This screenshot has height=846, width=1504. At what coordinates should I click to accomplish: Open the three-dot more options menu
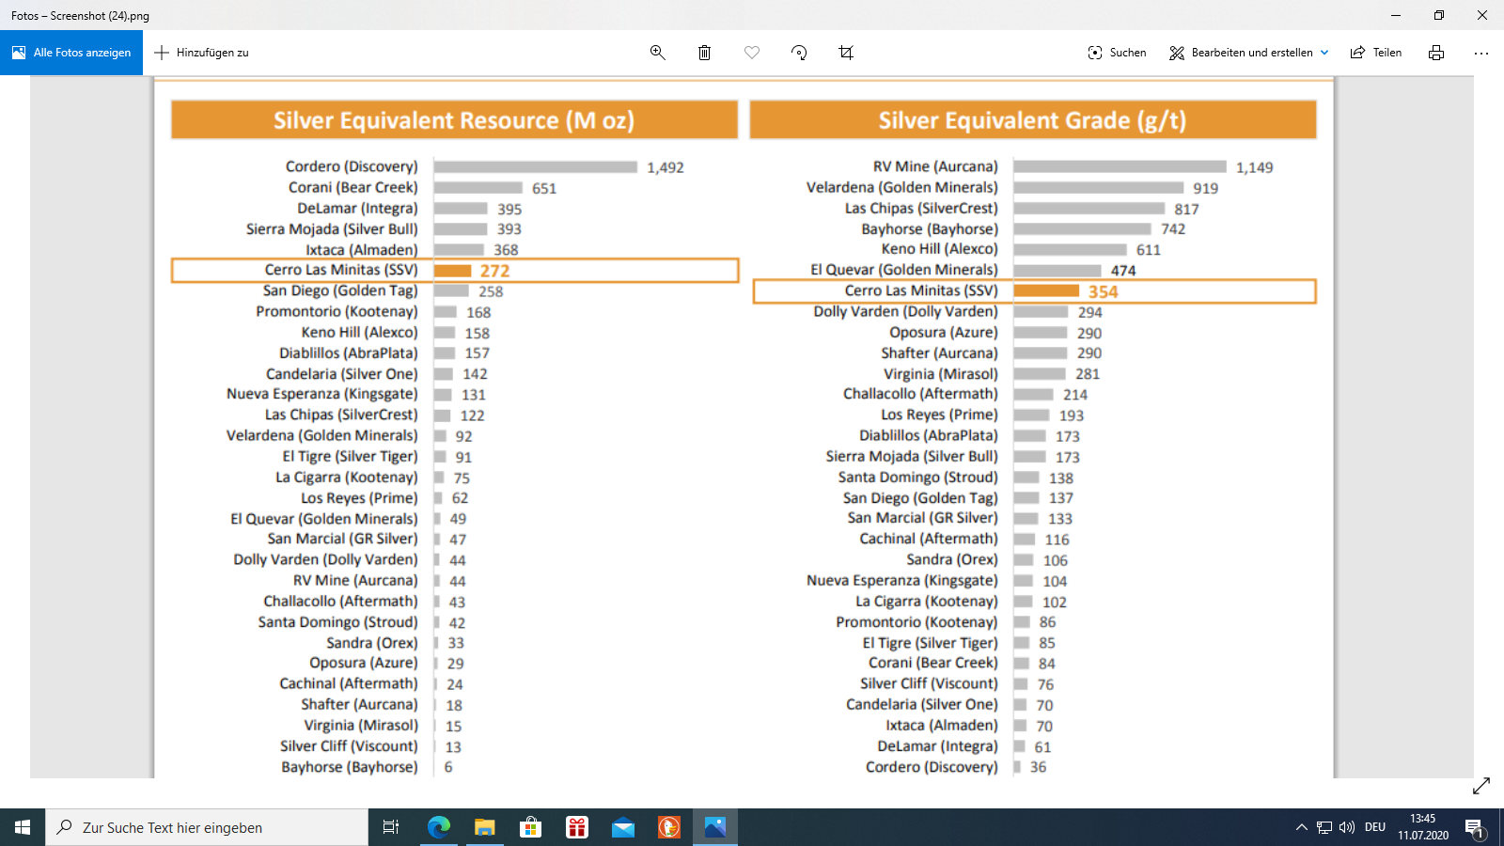click(x=1481, y=53)
